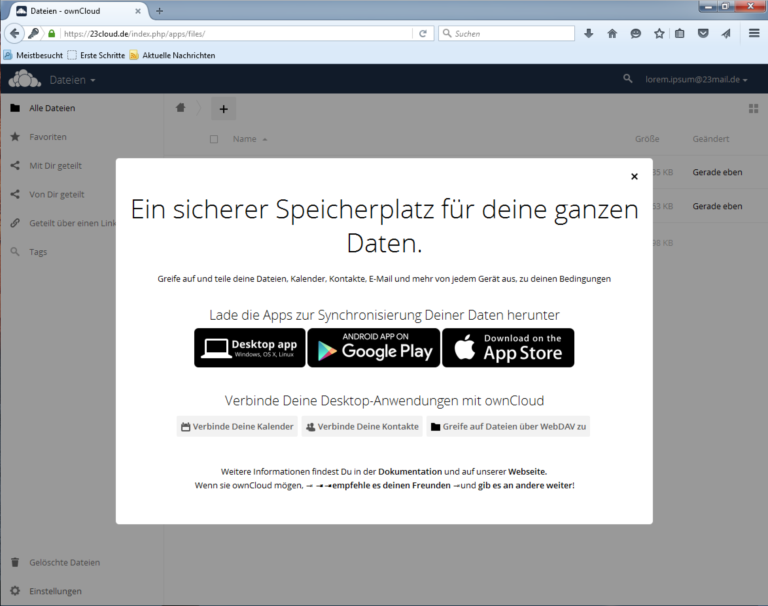Image resolution: width=768 pixels, height=606 pixels.
Task: Toggle the grid view icon
Action: pos(753,108)
